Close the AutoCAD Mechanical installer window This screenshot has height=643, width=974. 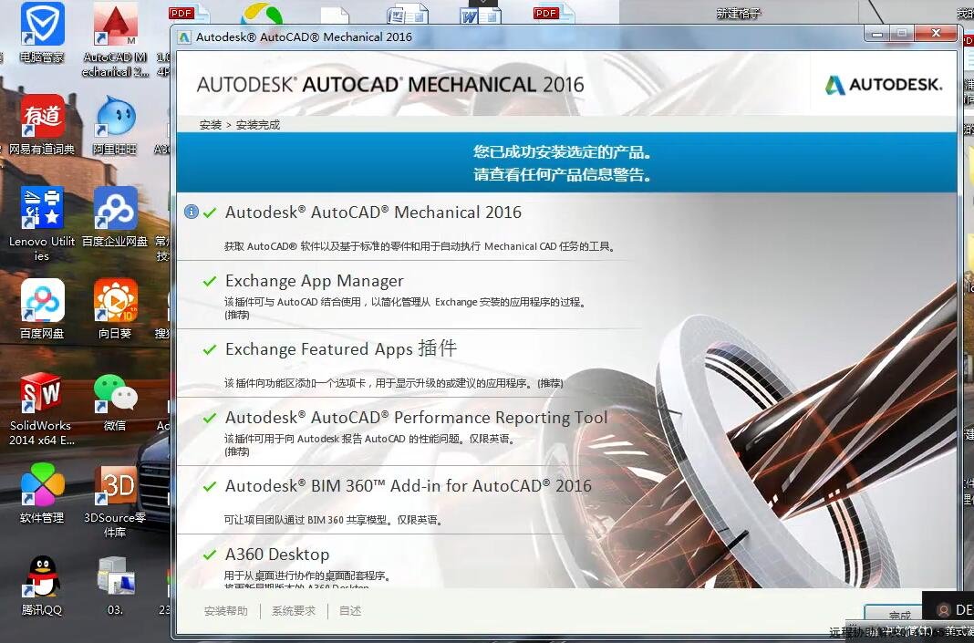936,33
